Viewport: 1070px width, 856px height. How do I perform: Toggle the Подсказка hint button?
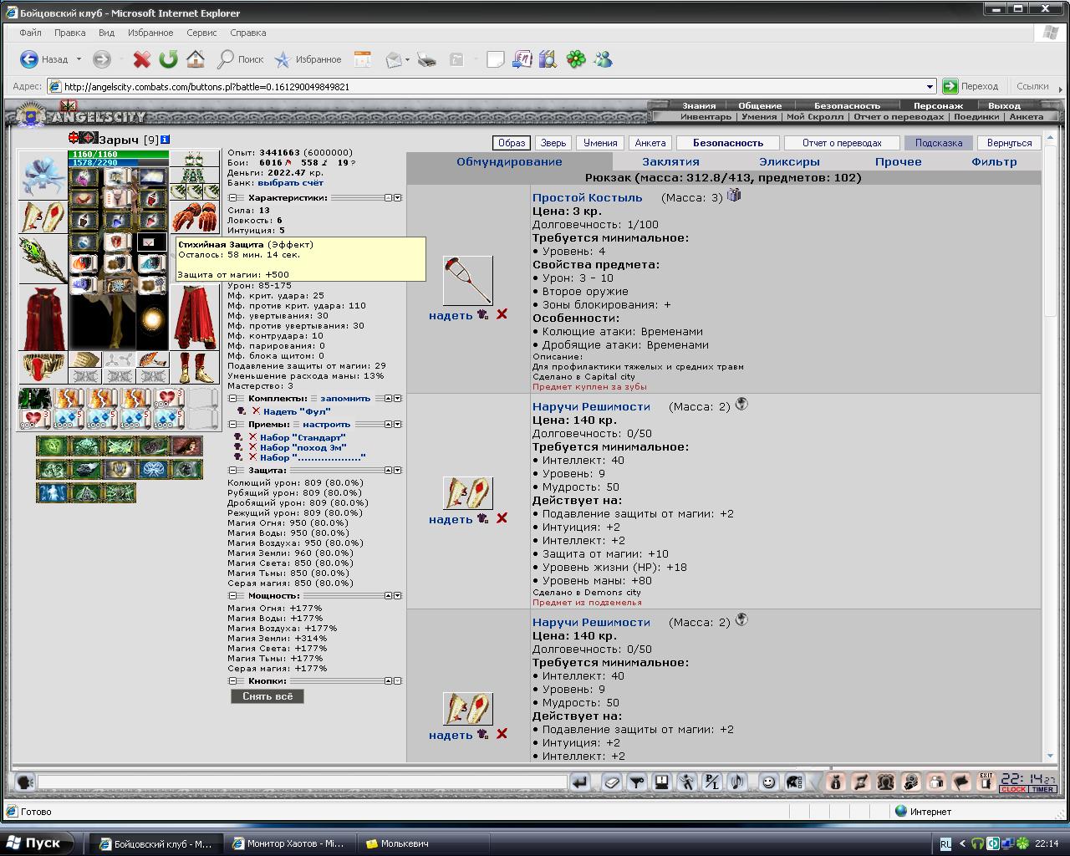pyautogui.click(x=938, y=143)
